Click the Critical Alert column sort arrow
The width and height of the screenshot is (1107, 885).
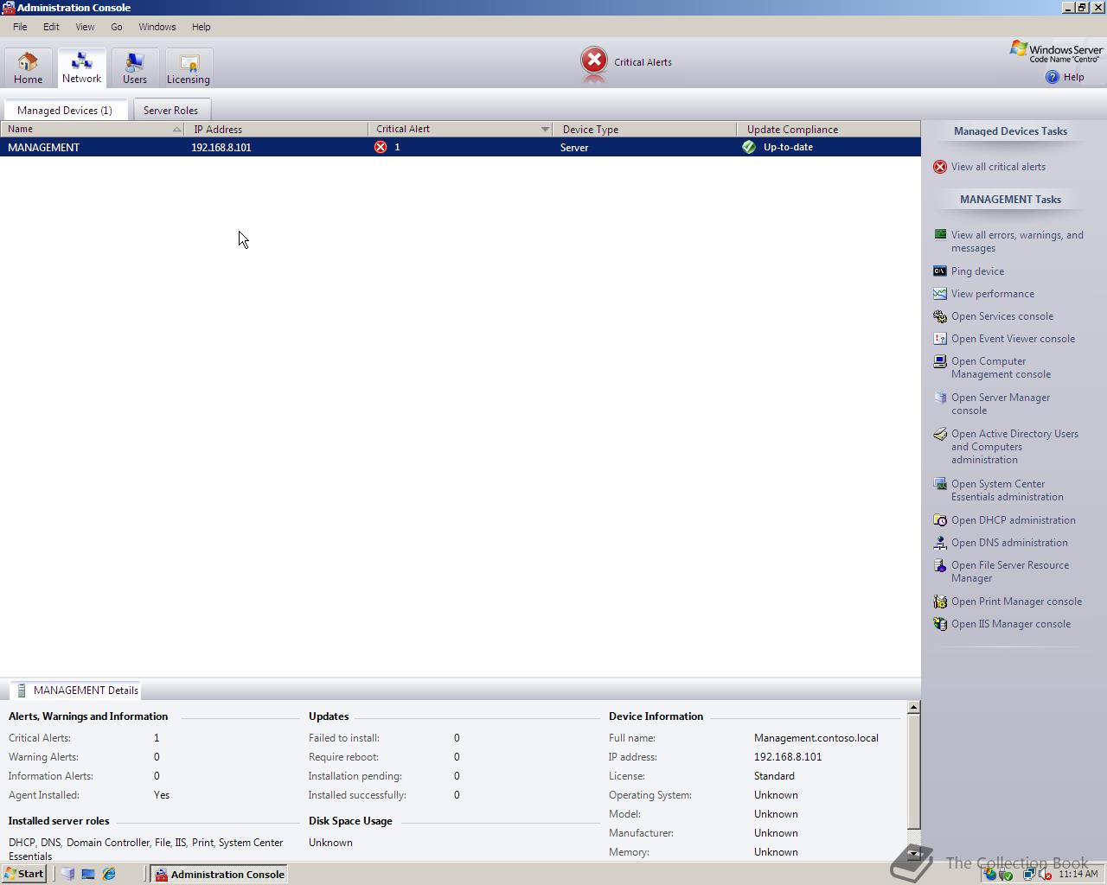pos(545,129)
